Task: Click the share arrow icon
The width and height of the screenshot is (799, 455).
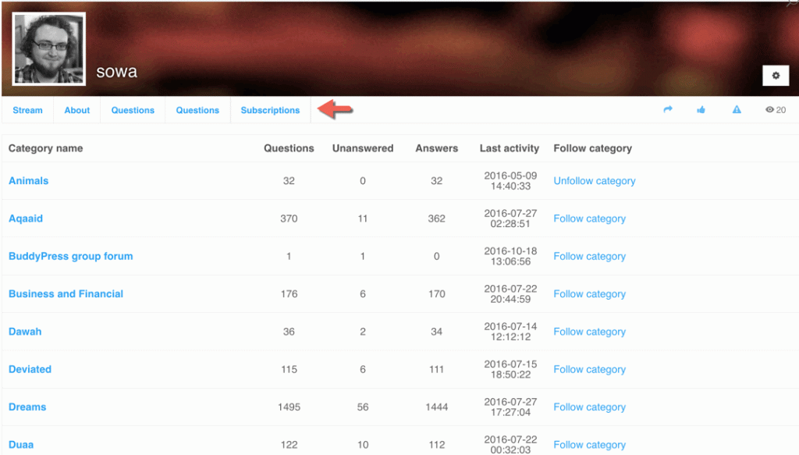Action: [668, 110]
